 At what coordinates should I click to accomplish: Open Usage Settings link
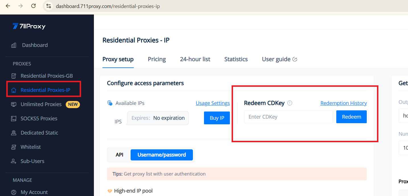tap(213, 103)
